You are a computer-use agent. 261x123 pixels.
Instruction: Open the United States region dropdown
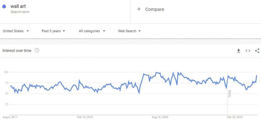tap(16, 31)
